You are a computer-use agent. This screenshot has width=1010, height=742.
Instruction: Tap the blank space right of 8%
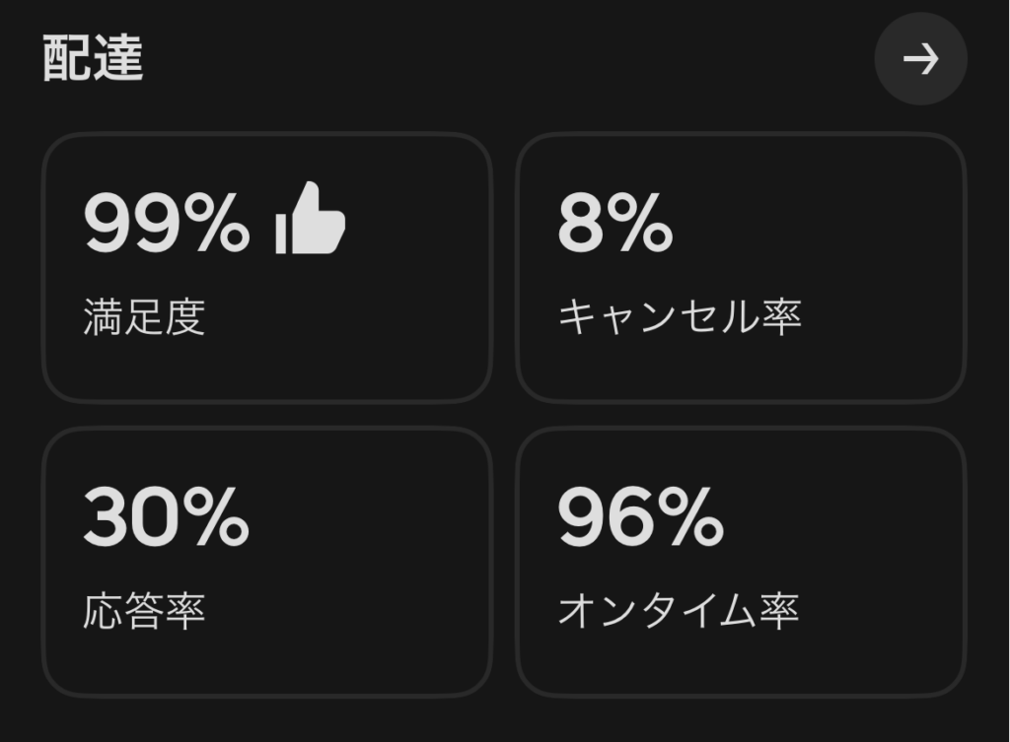point(819,223)
